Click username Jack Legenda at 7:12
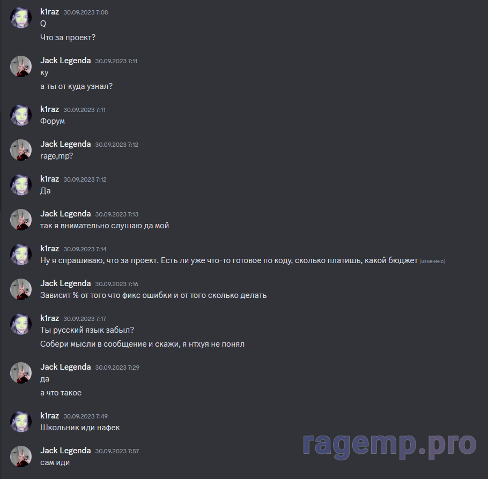 pyautogui.click(x=65, y=144)
